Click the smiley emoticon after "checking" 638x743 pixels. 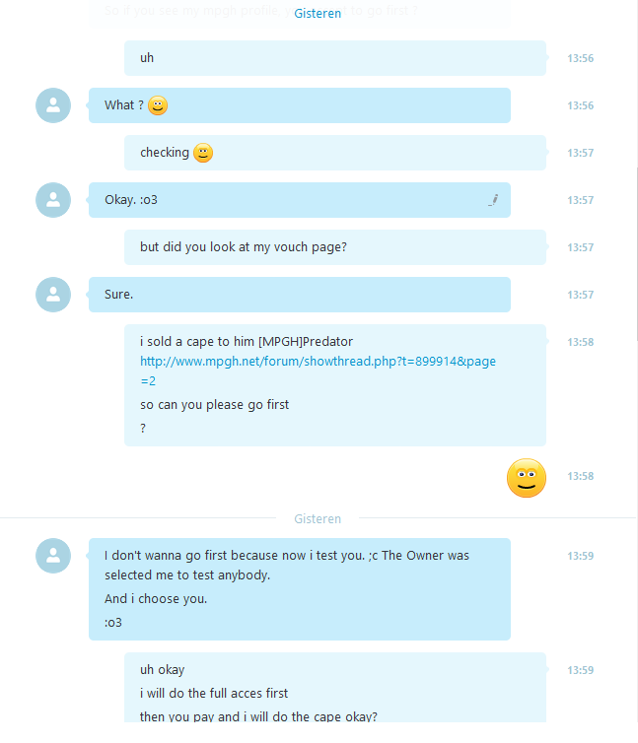(203, 153)
